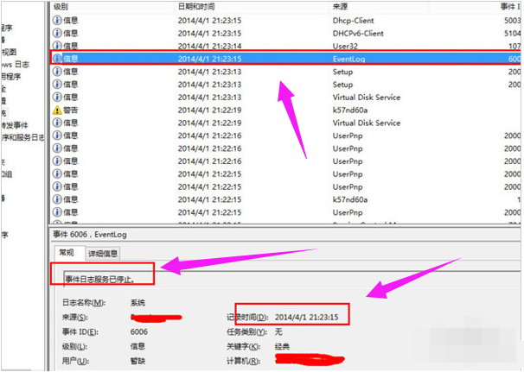524x372 pixels.
Task: Open the 详细信息 tab
Action: click(102, 254)
